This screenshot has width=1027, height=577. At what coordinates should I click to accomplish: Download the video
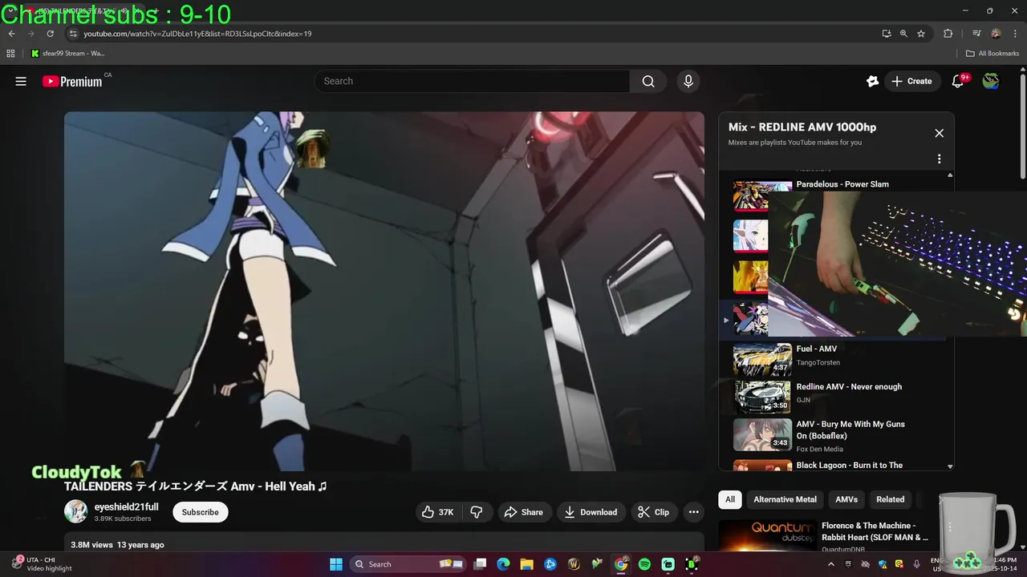pyautogui.click(x=591, y=512)
